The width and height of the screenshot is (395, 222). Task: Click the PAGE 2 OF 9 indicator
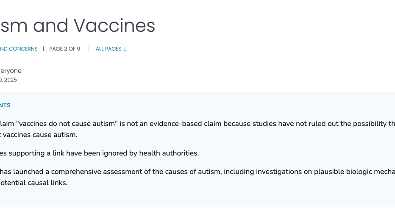[x=64, y=49]
